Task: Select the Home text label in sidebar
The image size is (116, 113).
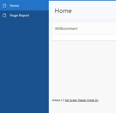Action: (14, 6)
